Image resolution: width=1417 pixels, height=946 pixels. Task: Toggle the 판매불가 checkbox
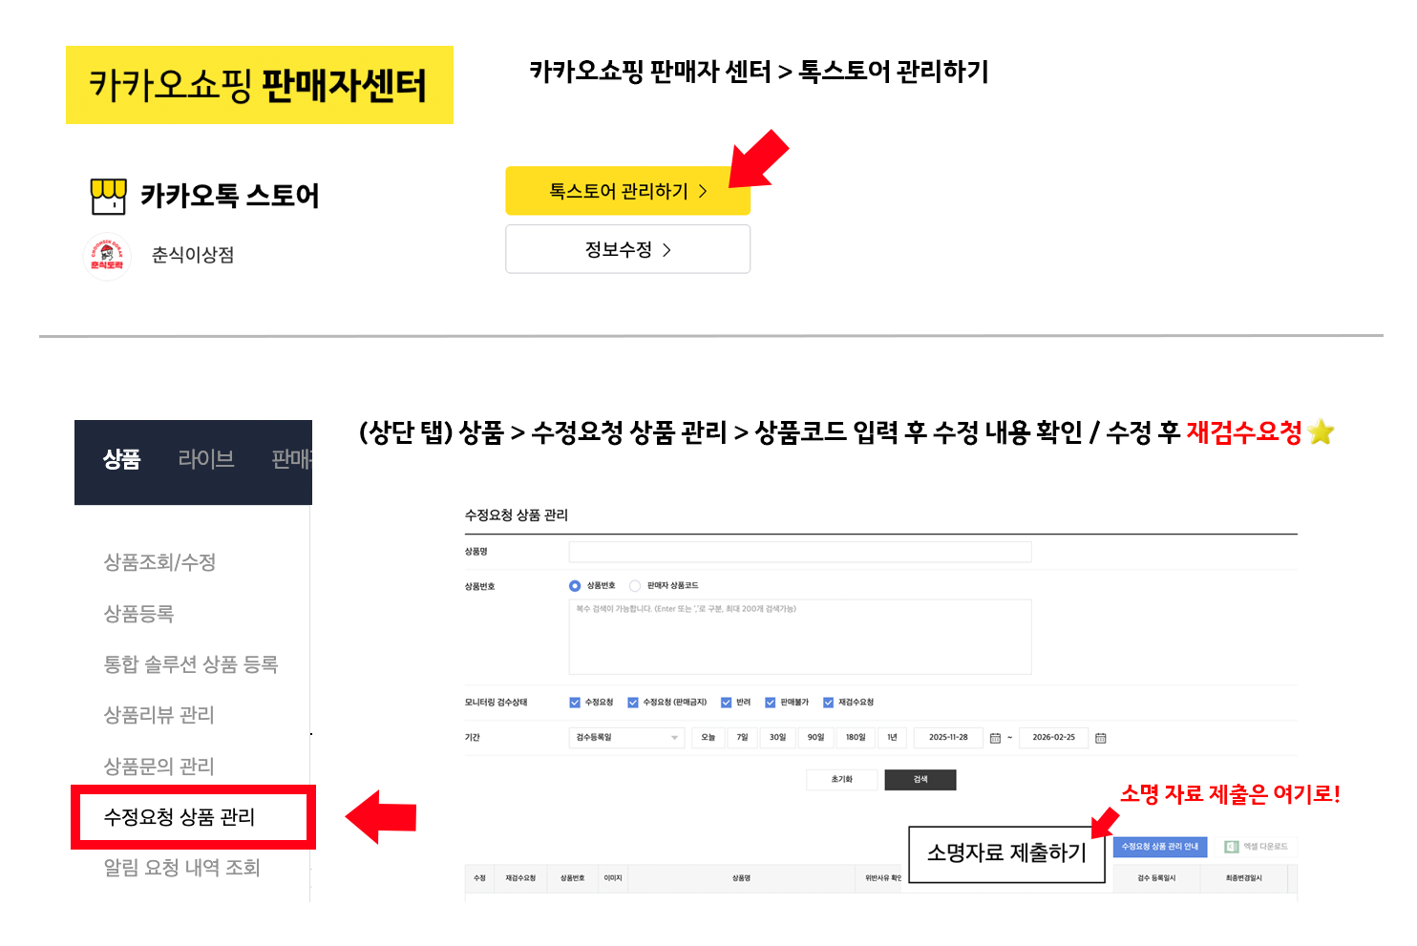click(x=770, y=703)
